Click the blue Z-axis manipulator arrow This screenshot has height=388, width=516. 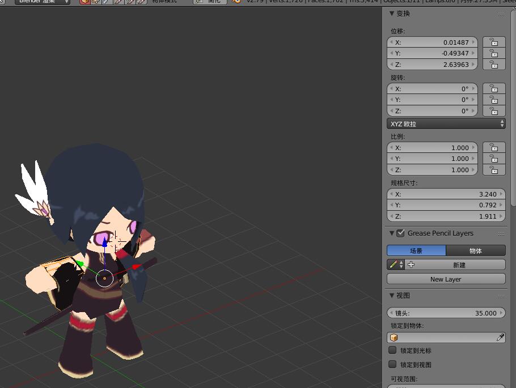coord(105,242)
